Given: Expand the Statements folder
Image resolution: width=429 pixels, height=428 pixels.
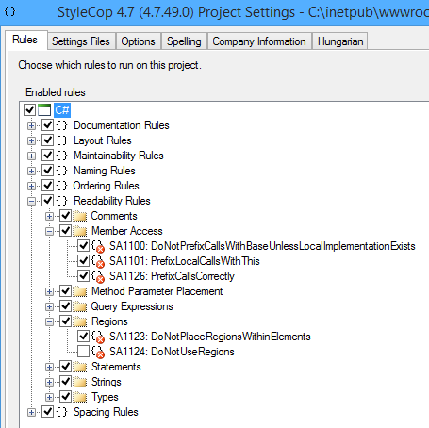Looking at the screenshot, I should coord(49,367).
